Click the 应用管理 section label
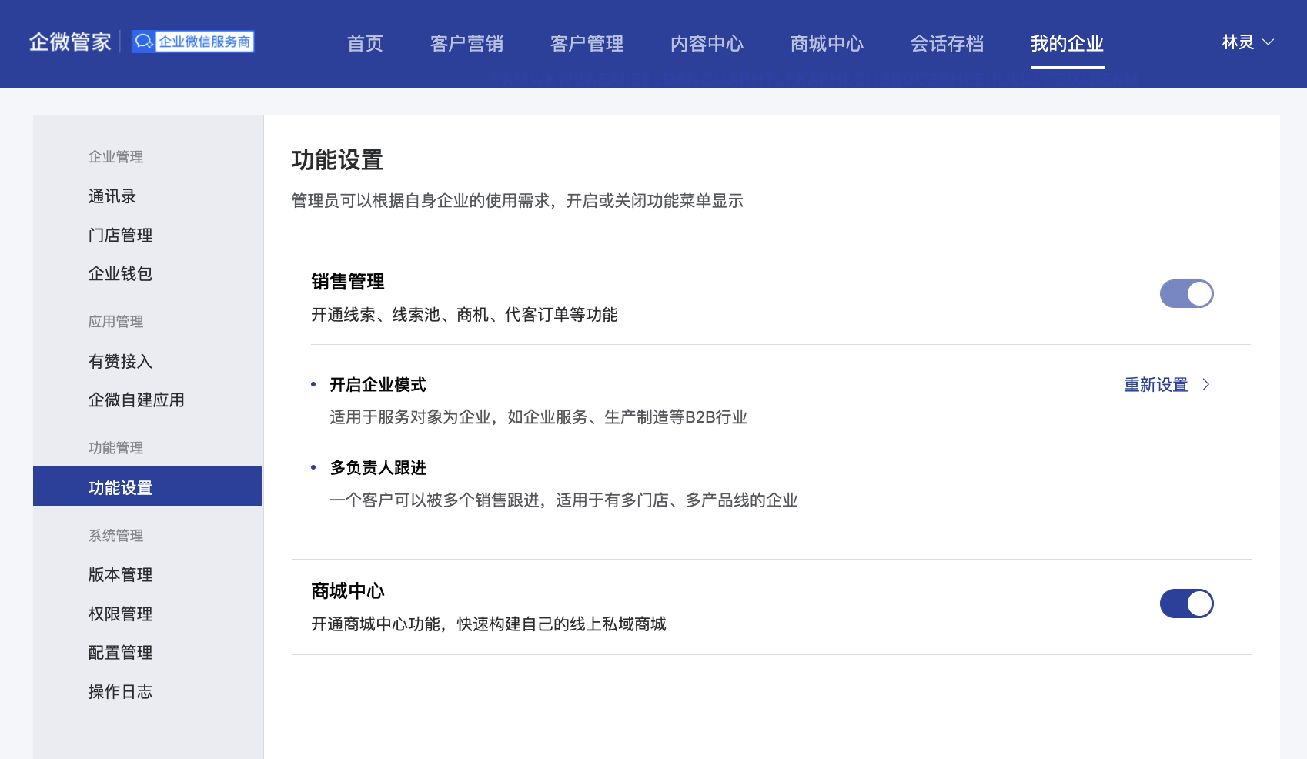Screen dimensions: 1307x759 [115, 321]
